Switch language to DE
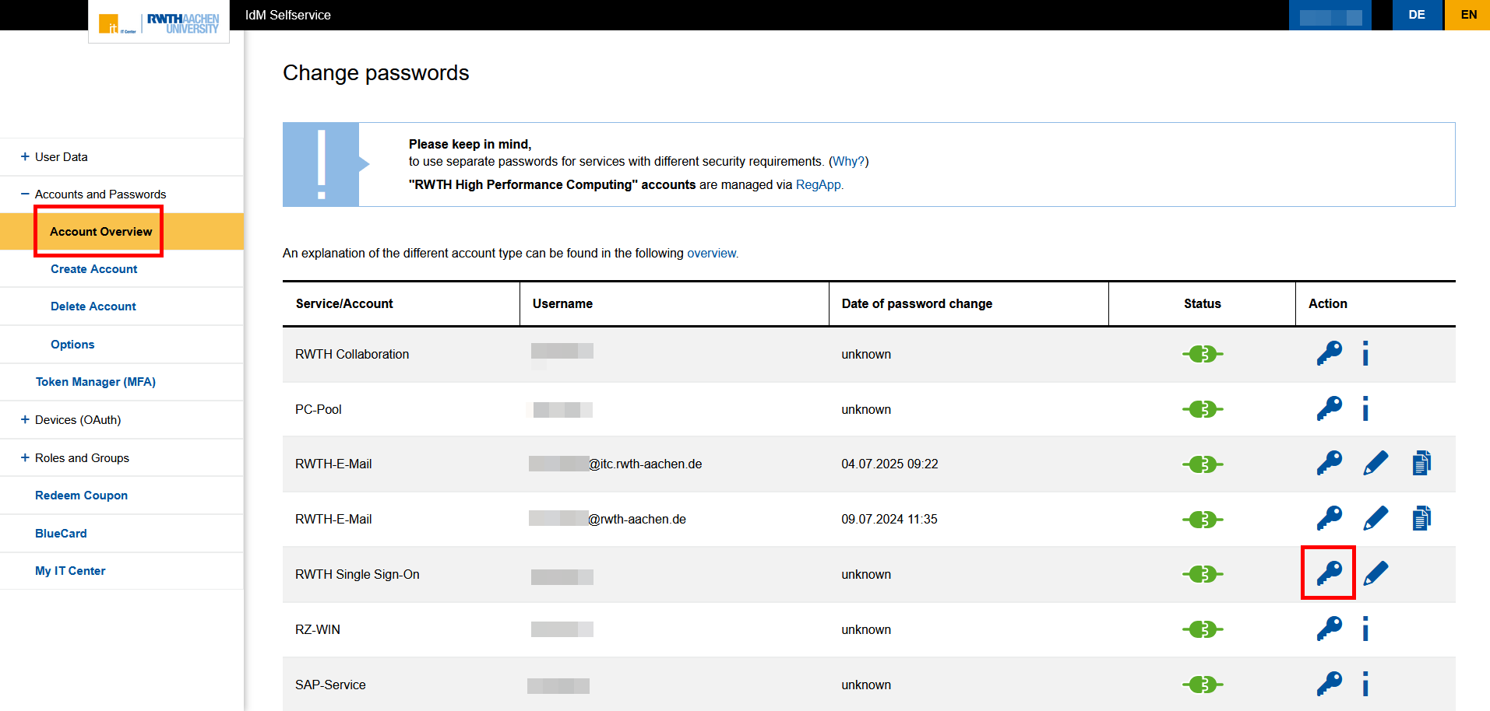 click(x=1417, y=14)
